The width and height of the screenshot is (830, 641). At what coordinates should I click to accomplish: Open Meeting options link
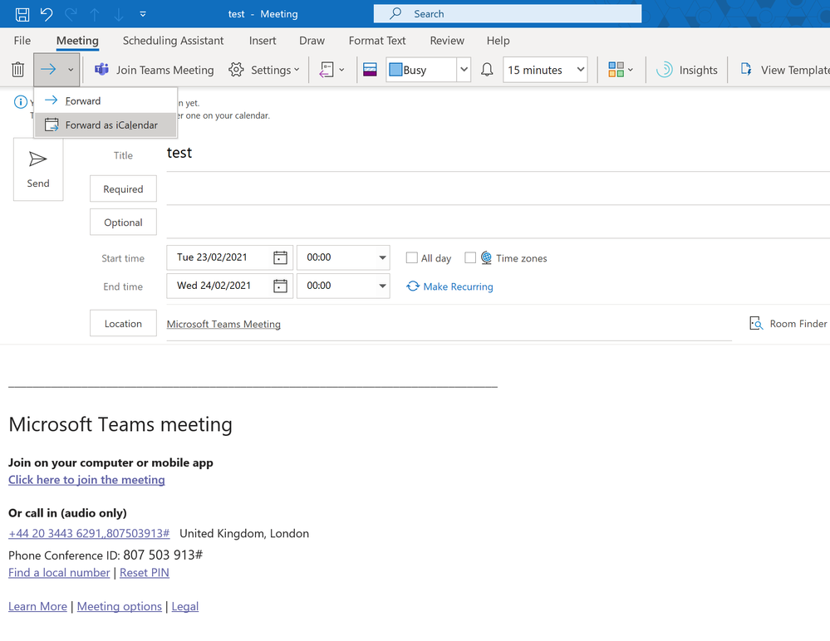click(x=120, y=606)
